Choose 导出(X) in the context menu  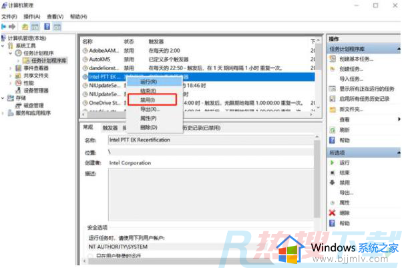pyautogui.click(x=155, y=109)
